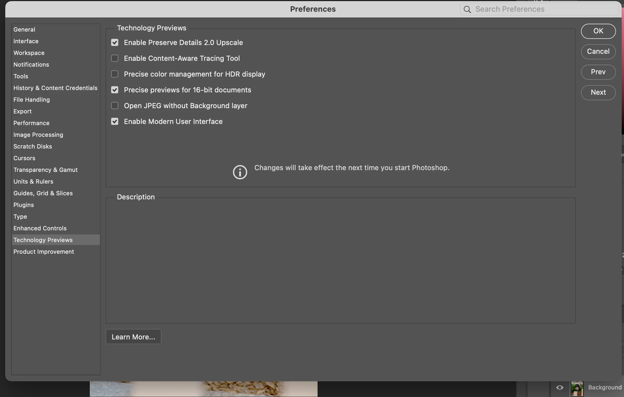The height and width of the screenshot is (397, 624).
Task: Select Tools in the preferences list
Action: coord(56,76)
